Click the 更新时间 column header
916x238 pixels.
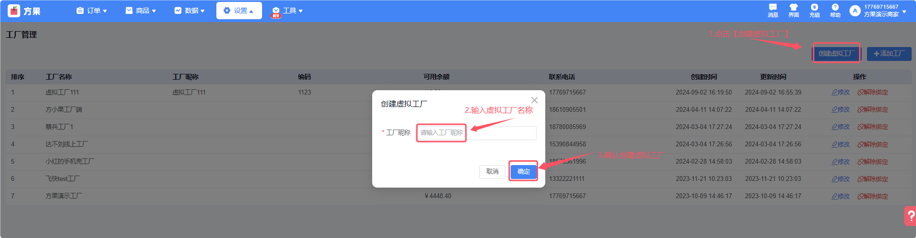[x=773, y=77]
